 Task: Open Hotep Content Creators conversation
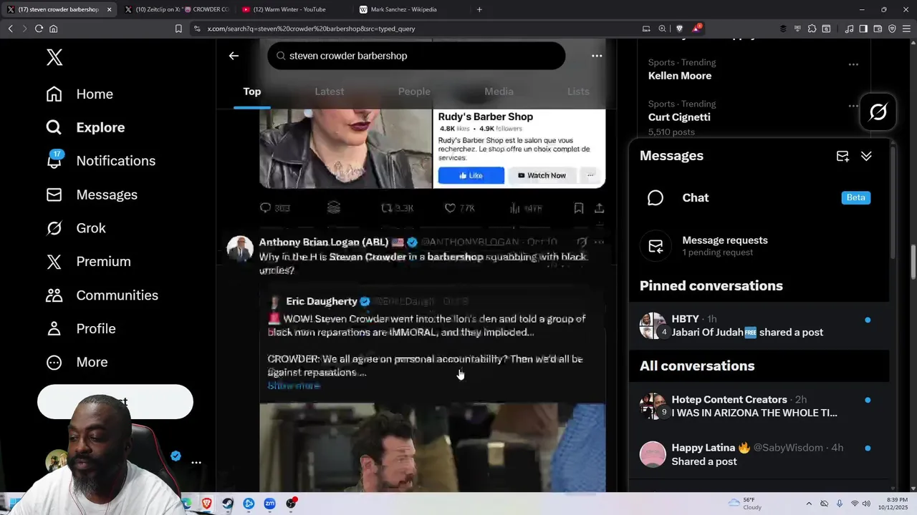pyautogui.click(x=759, y=406)
